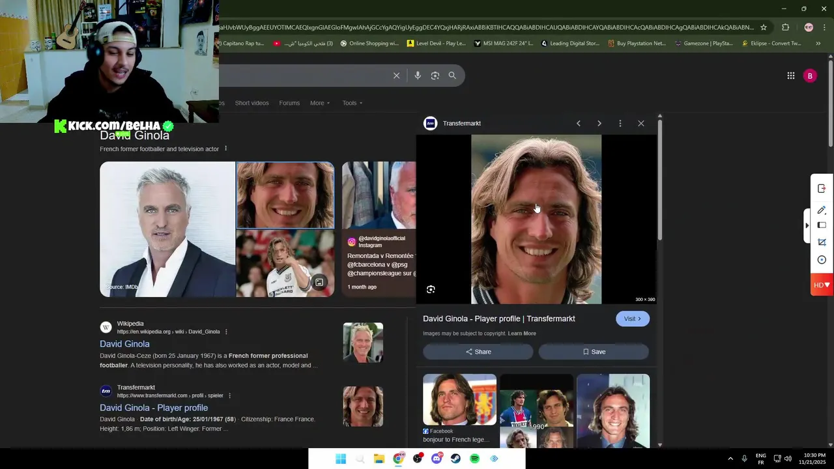The height and width of the screenshot is (469, 834).
Task: Show hidden system tray icons
Action: click(x=730, y=459)
